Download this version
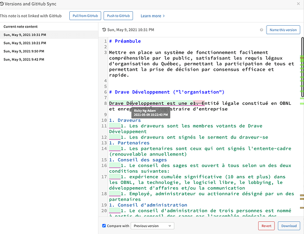The width and height of the screenshot is (304, 234). [289, 226]
